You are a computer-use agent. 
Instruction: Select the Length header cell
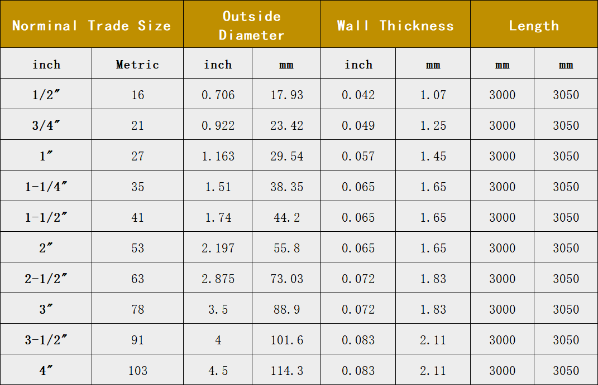pyautogui.click(x=534, y=26)
